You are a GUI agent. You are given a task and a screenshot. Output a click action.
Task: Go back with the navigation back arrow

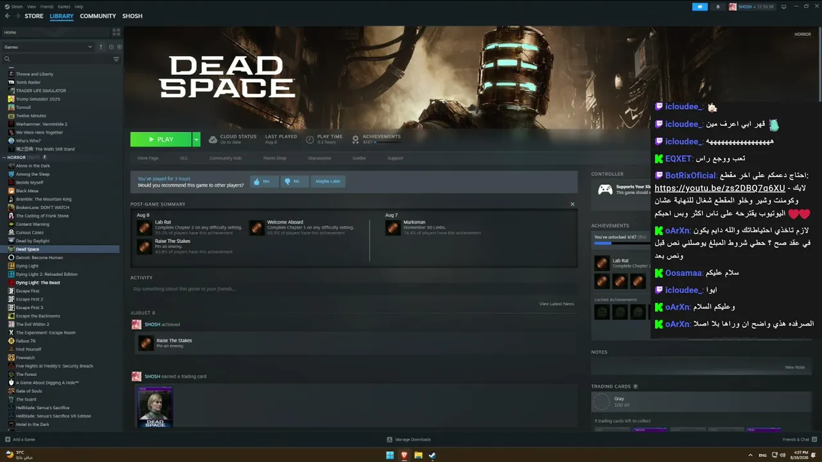(6, 16)
